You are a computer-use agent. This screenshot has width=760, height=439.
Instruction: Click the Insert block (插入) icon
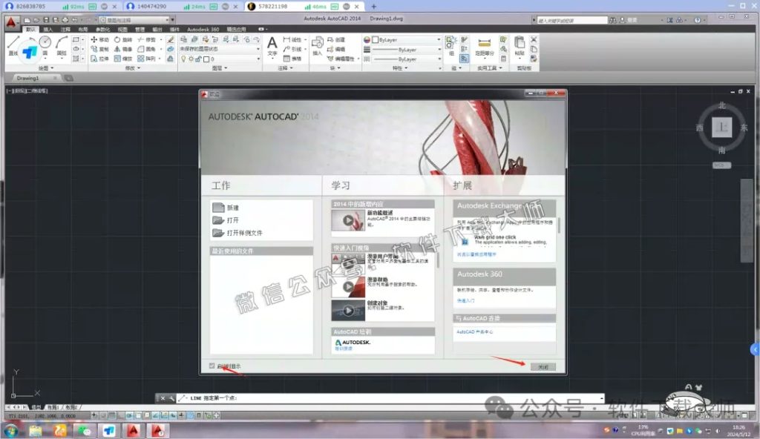pos(318,44)
